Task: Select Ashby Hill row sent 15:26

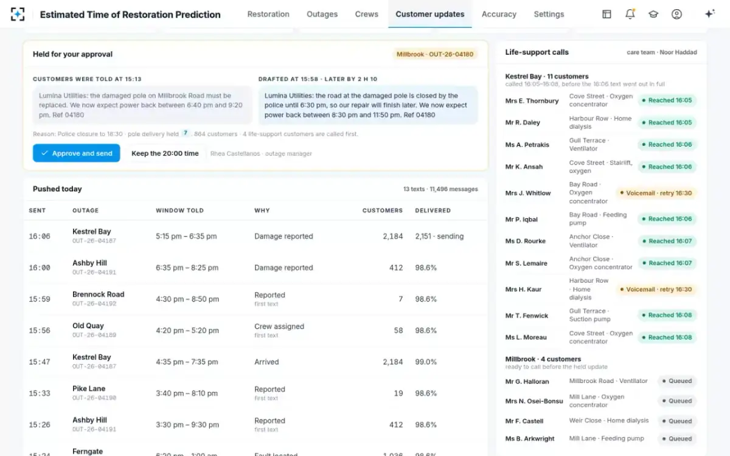Action: click(255, 424)
